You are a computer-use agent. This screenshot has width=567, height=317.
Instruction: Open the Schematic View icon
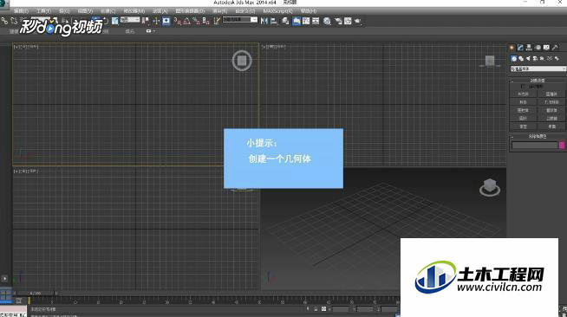pos(316,21)
